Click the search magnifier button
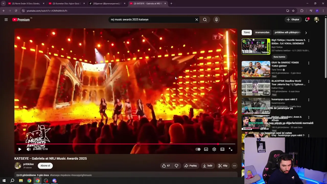The height and width of the screenshot is (184, 327). point(205,20)
